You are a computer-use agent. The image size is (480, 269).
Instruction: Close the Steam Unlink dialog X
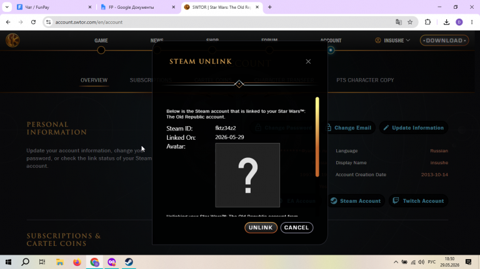tap(308, 61)
